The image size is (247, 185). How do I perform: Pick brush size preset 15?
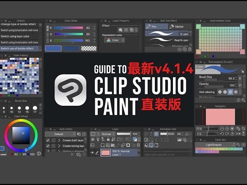27,109
